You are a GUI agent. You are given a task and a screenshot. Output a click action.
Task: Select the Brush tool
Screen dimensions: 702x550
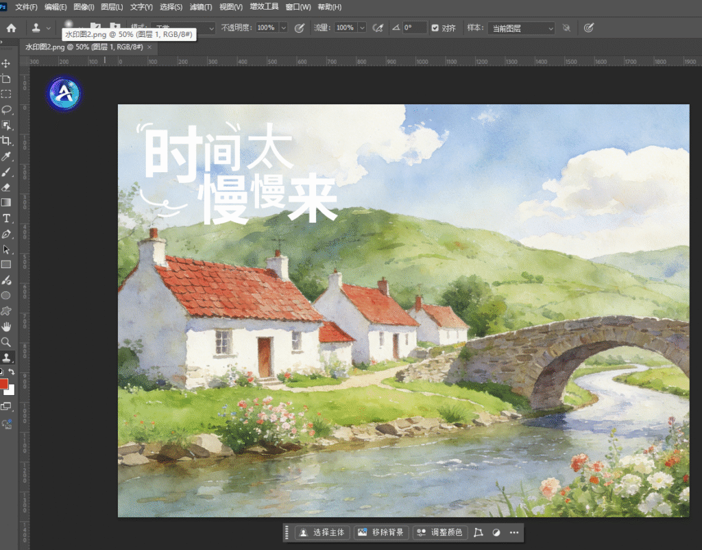tap(5, 172)
